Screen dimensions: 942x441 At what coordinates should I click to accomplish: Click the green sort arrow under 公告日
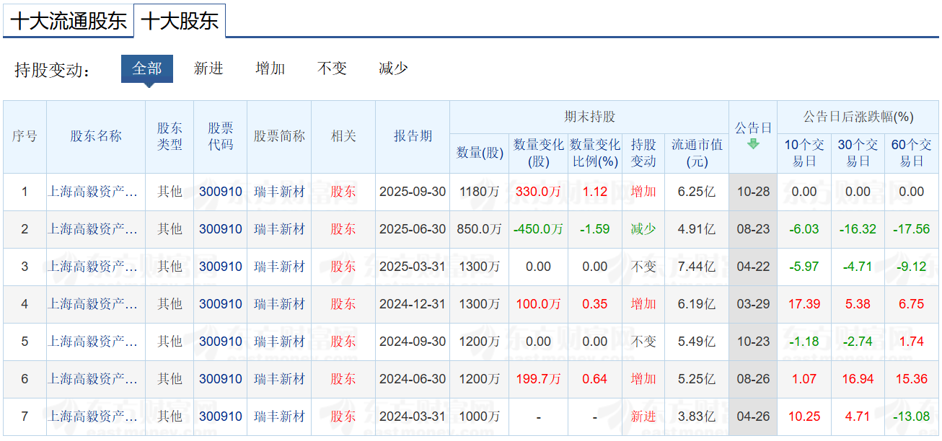pyautogui.click(x=753, y=143)
